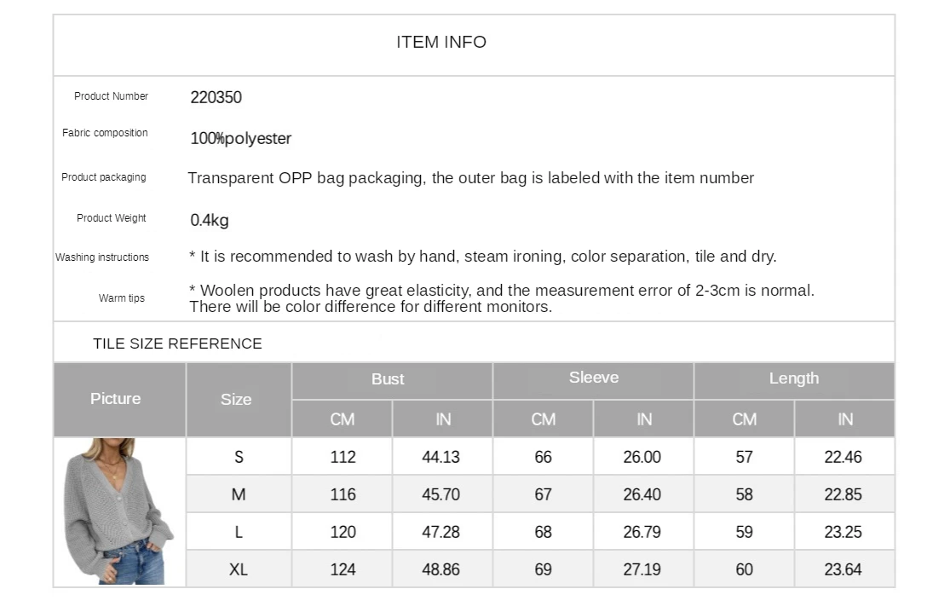Select the 0.4kg weight value

tap(210, 220)
